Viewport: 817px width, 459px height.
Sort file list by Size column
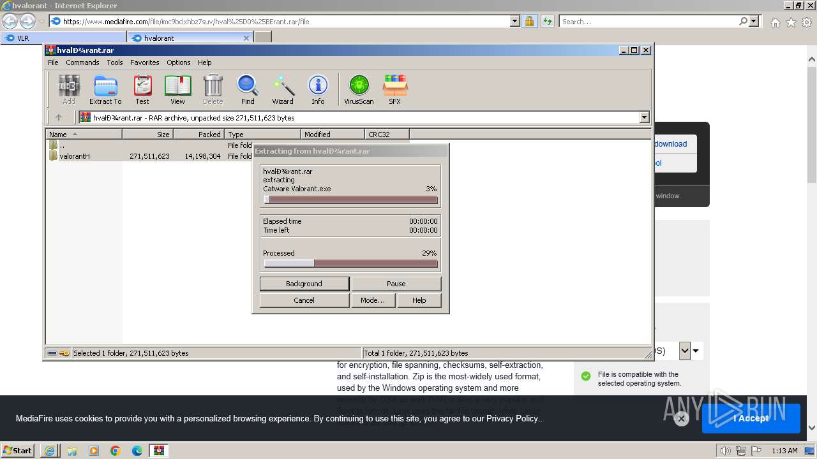147,134
